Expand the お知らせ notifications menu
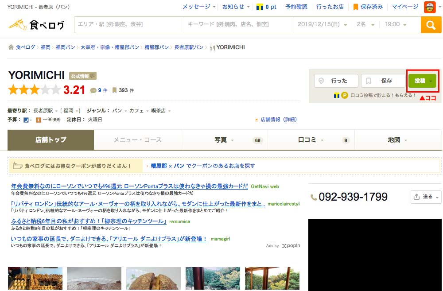 click(x=236, y=7)
